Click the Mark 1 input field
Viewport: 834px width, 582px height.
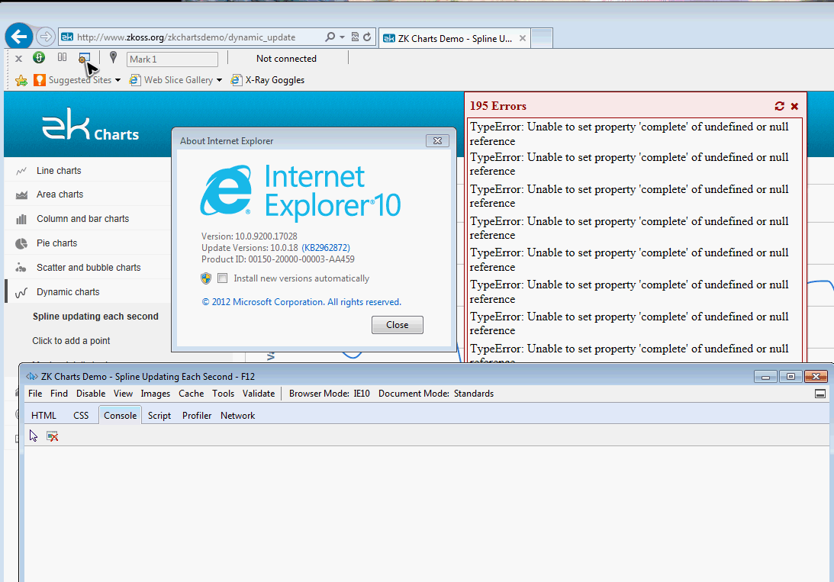point(172,59)
